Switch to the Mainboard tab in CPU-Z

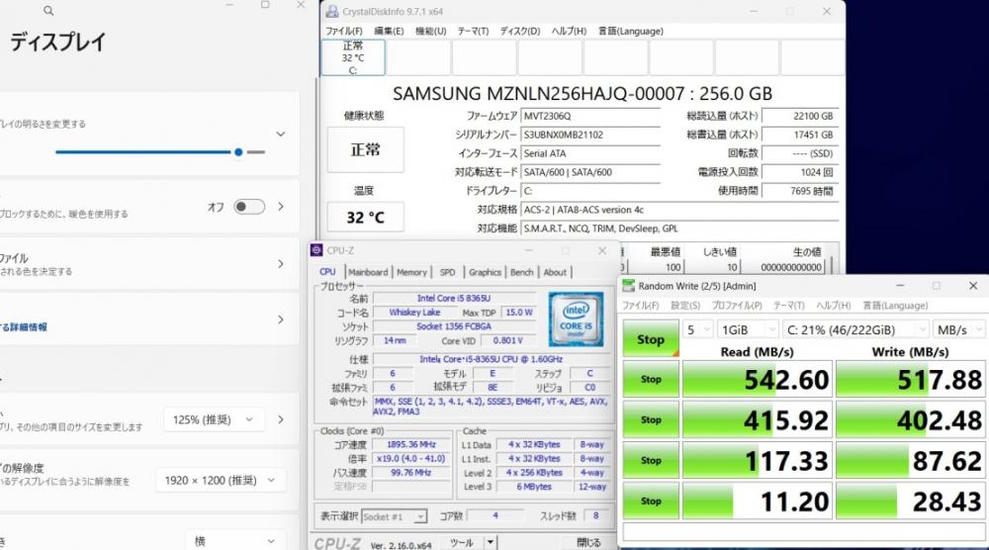point(368,272)
